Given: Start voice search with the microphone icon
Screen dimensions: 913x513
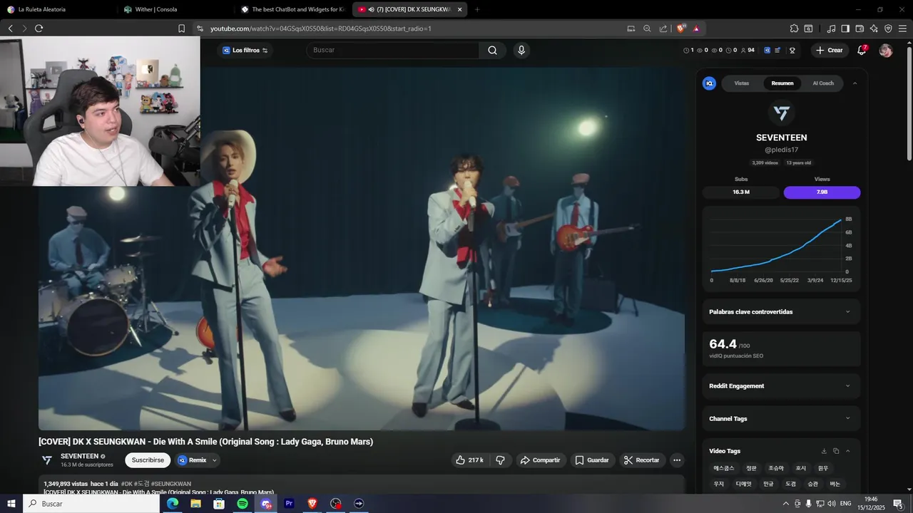Looking at the screenshot, I should 521,50.
